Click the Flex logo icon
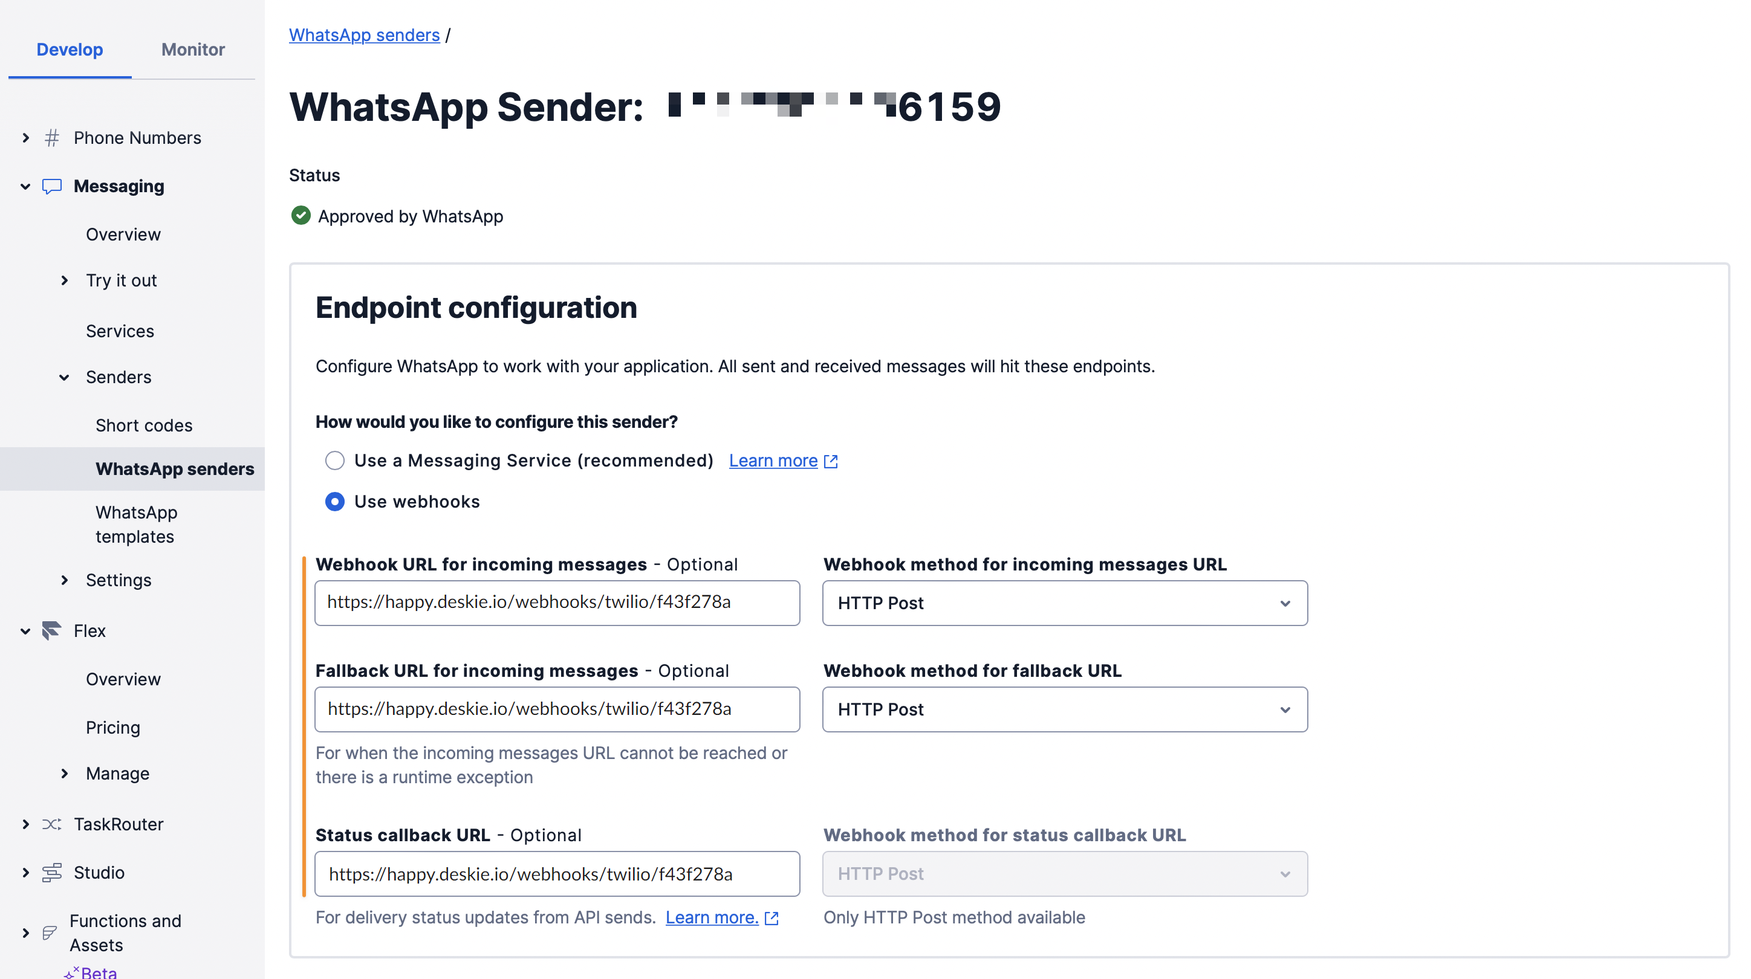The width and height of the screenshot is (1751, 979). click(x=51, y=630)
